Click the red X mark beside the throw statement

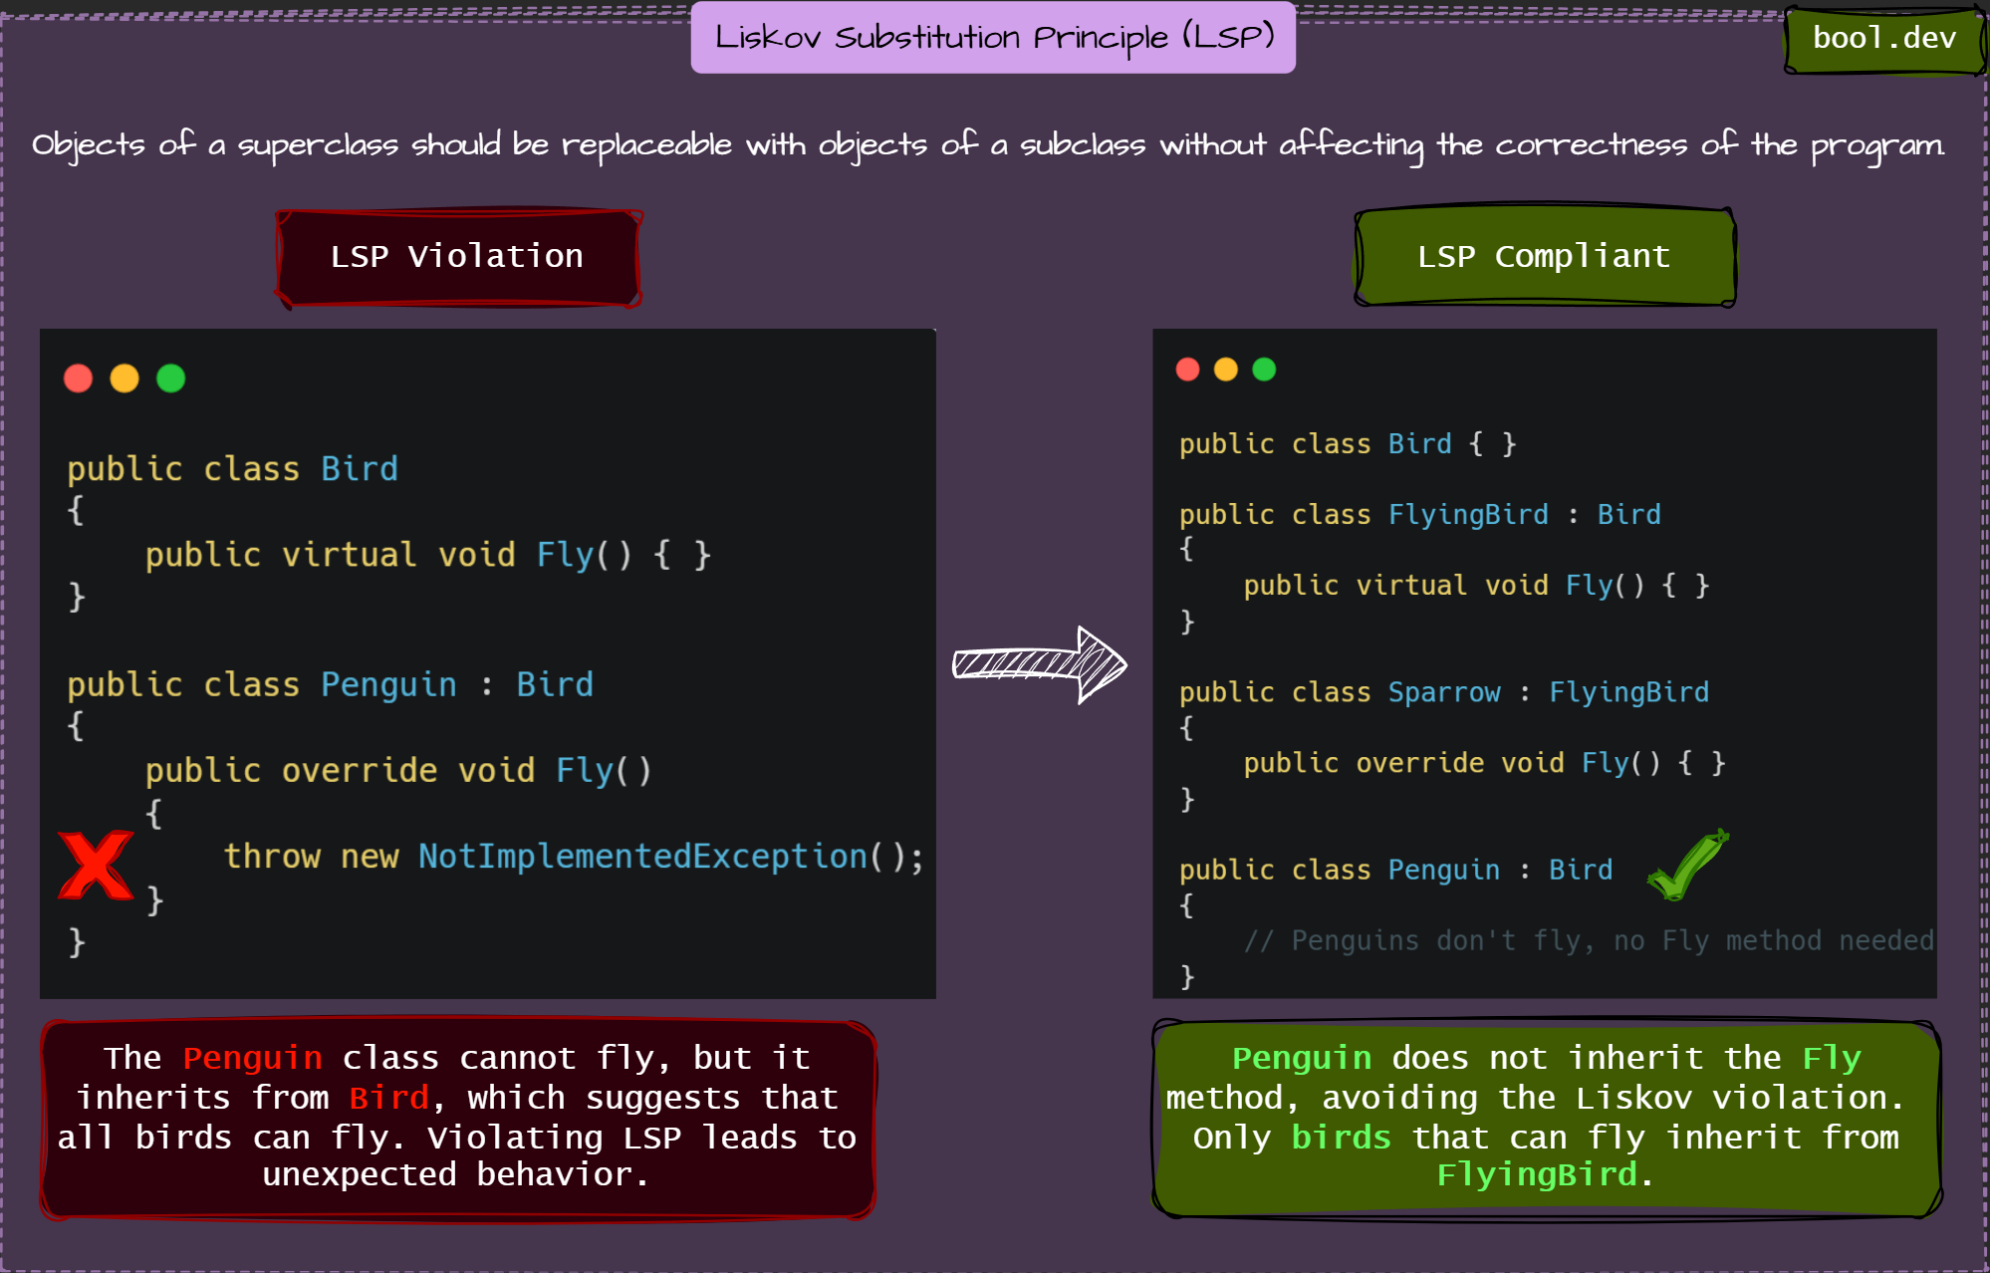(x=96, y=865)
